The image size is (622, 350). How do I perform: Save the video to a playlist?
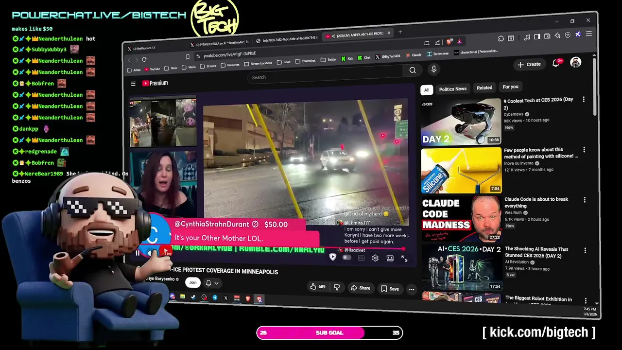390,289
